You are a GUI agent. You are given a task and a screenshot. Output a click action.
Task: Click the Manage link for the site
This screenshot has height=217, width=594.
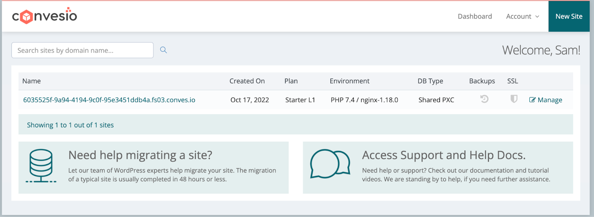pyautogui.click(x=549, y=100)
